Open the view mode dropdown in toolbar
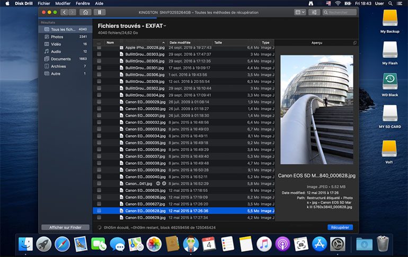 (x=299, y=12)
